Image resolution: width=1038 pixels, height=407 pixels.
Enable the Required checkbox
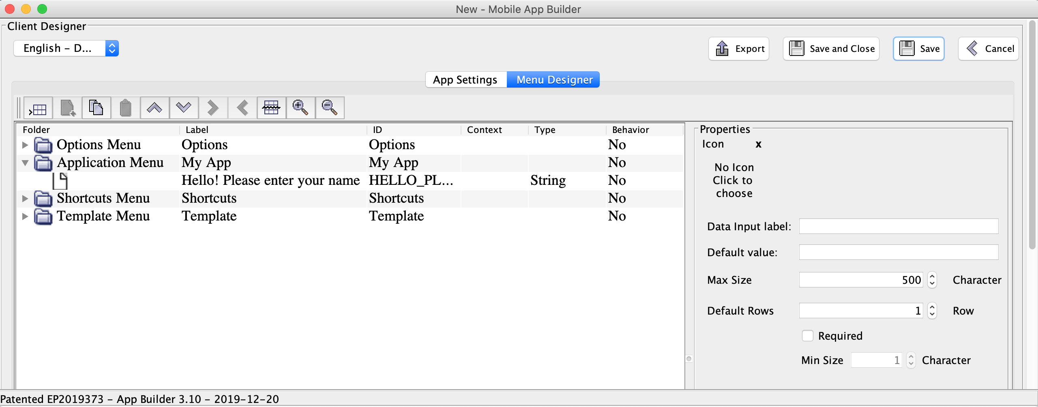[807, 336]
